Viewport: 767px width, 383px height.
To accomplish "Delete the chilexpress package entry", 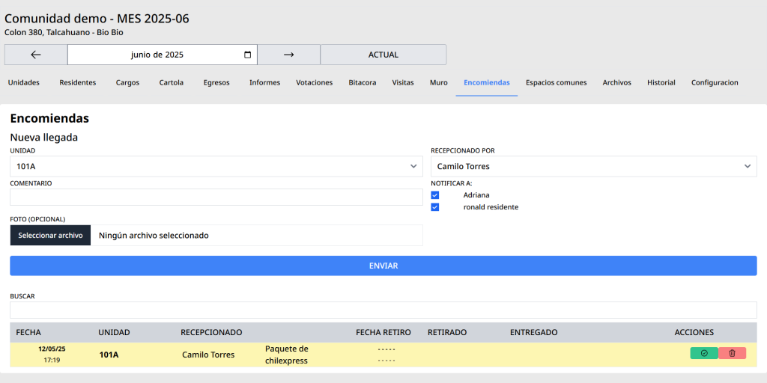I will tap(732, 353).
